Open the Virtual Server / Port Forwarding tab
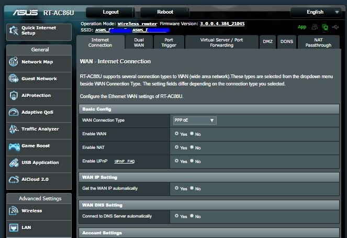The image size is (347, 238). (221, 42)
